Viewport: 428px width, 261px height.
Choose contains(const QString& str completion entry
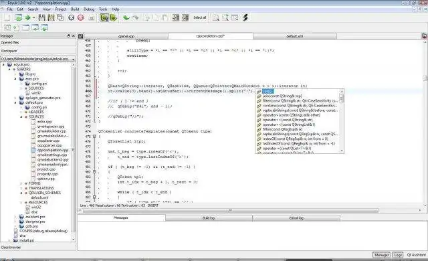(300, 106)
